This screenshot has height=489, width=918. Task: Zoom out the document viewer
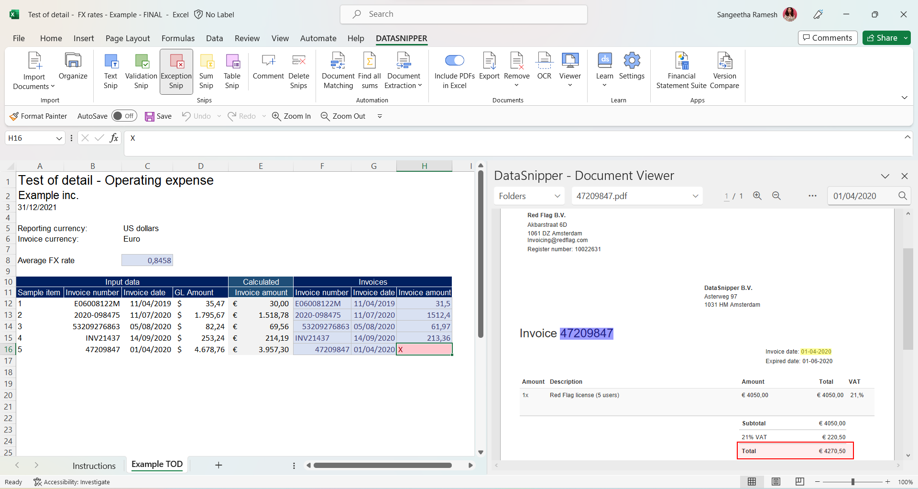[x=776, y=196]
